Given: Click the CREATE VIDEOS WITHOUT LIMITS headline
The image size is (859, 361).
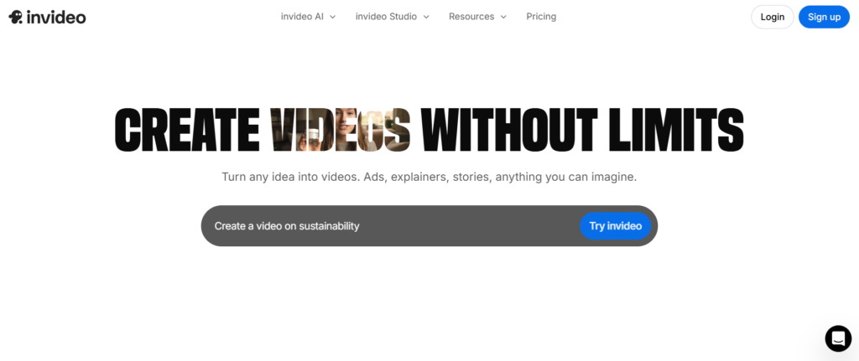Looking at the screenshot, I should (x=429, y=130).
